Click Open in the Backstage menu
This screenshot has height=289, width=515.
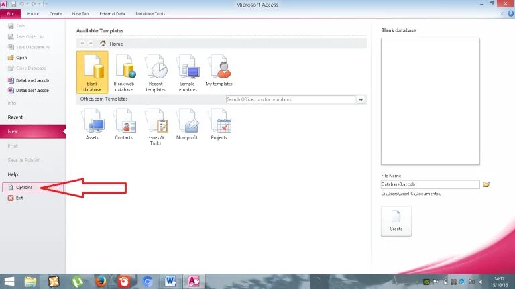17,58
